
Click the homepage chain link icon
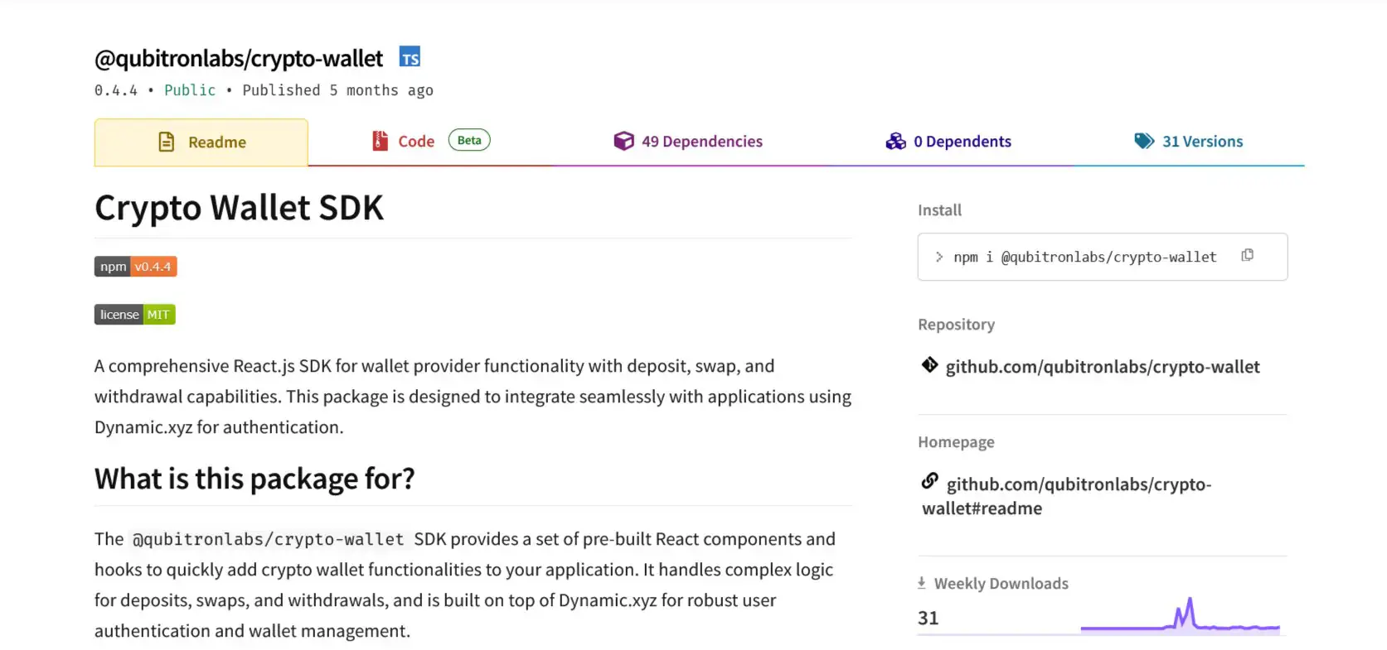coord(930,480)
